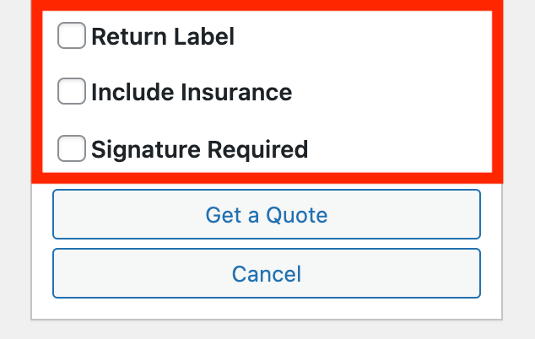Screen dimensions: 535x339
Task: Click the Get a Quote button
Action: pos(267,214)
